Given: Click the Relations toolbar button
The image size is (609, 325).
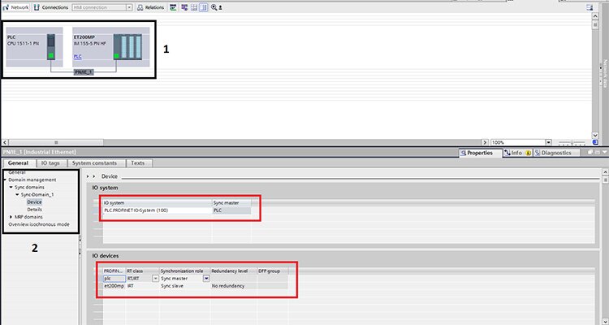Looking at the screenshot, I should pos(151,7).
